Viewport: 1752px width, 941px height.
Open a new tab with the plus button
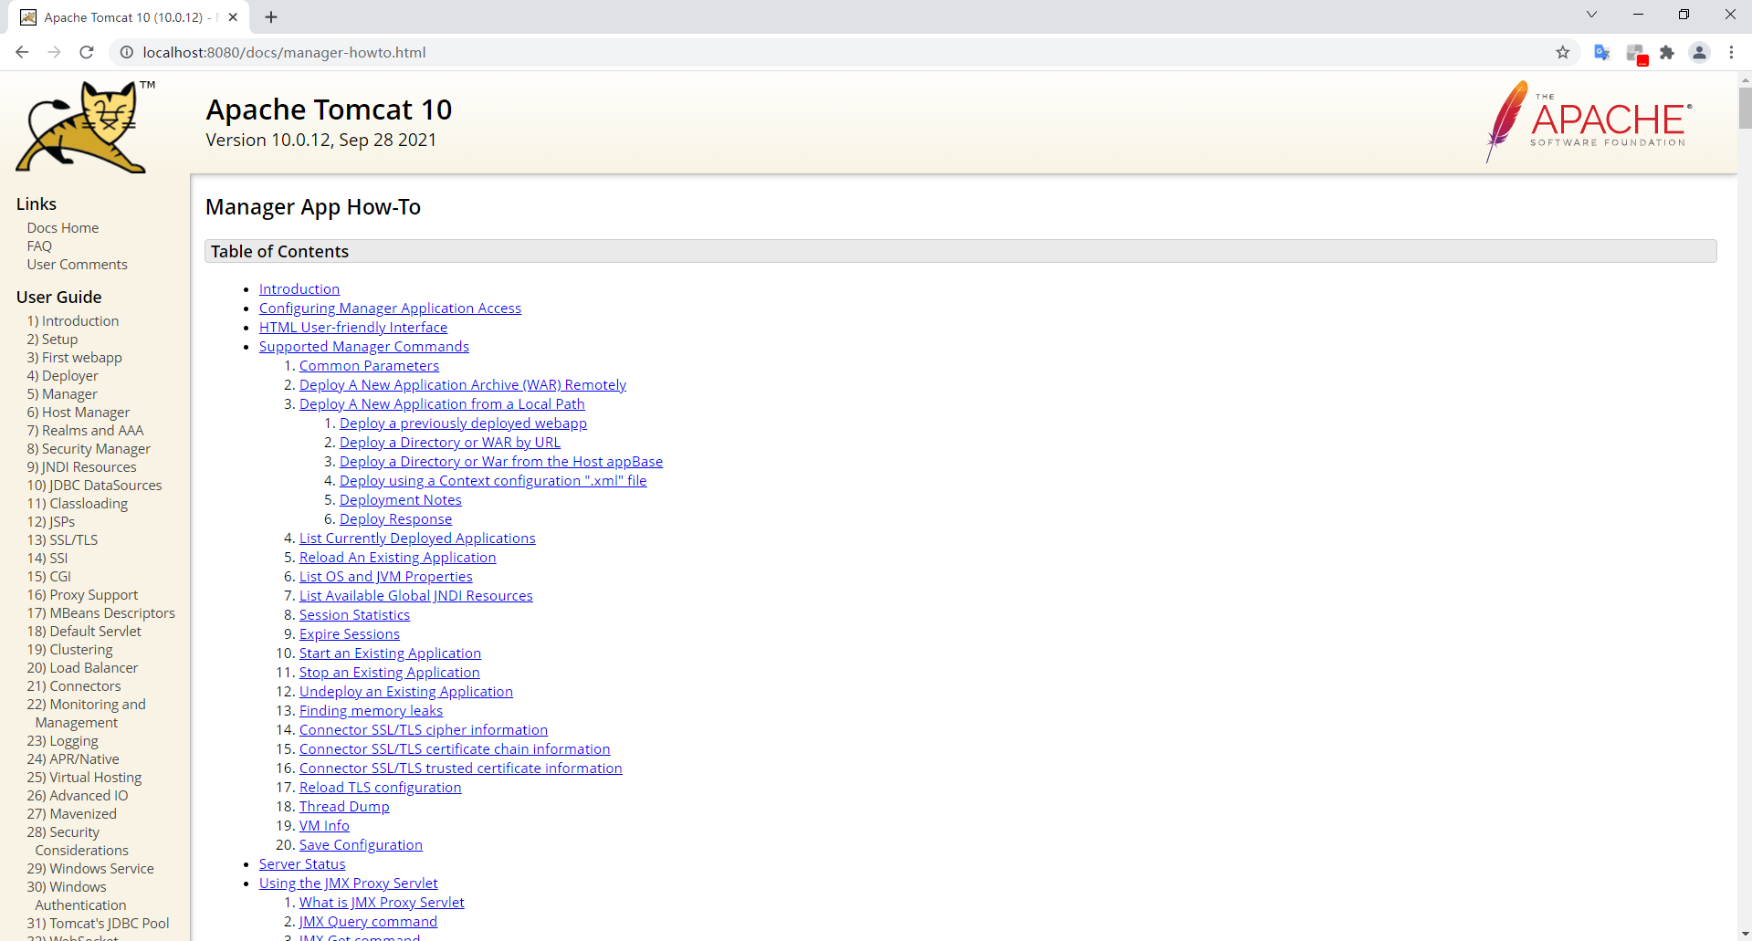(x=271, y=16)
